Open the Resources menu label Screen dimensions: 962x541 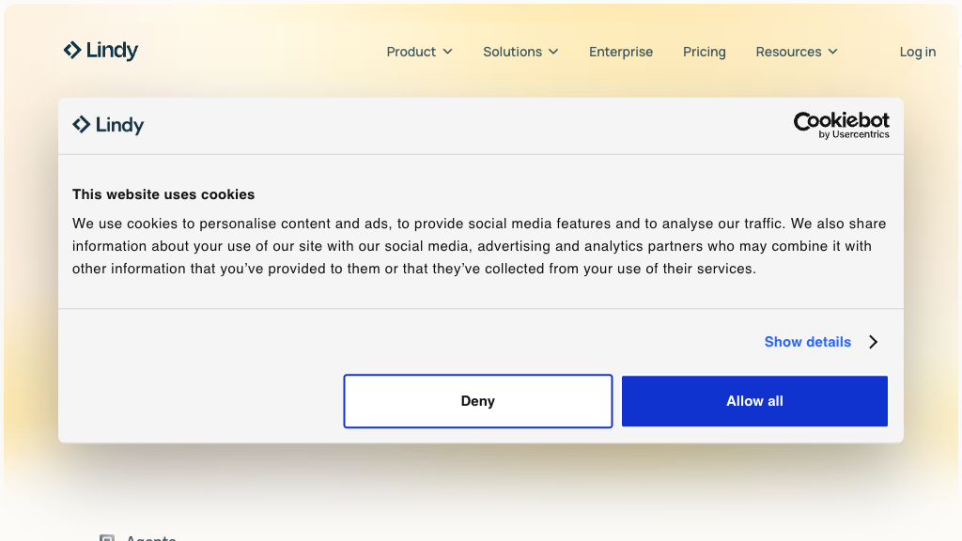(x=788, y=52)
